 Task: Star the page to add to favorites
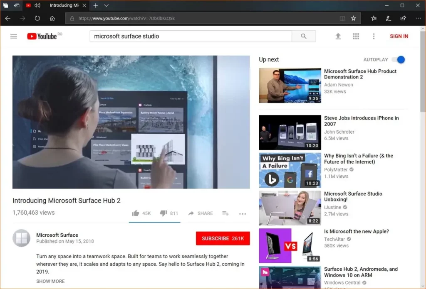[x=354, y=18]
